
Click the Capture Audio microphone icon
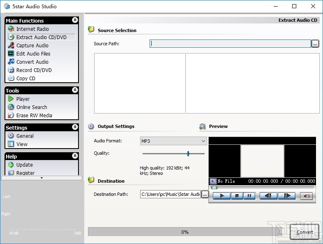click(11, 45)
